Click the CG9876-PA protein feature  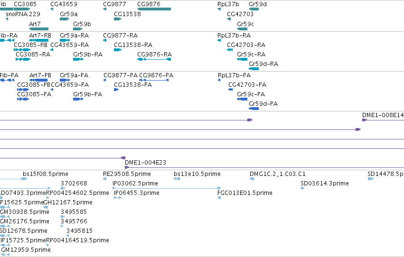tap(154, 80)
